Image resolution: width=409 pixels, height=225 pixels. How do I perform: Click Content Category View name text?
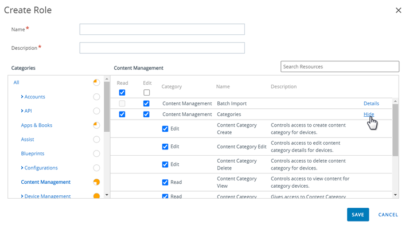pyautogui.click(x=237, y=182)
